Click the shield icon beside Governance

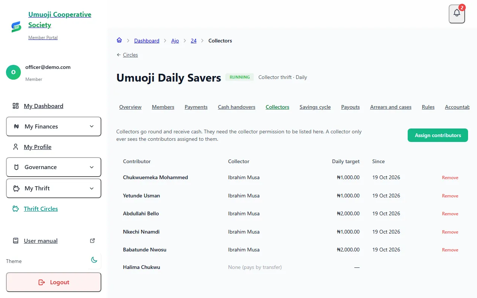(x=16, y=167)
